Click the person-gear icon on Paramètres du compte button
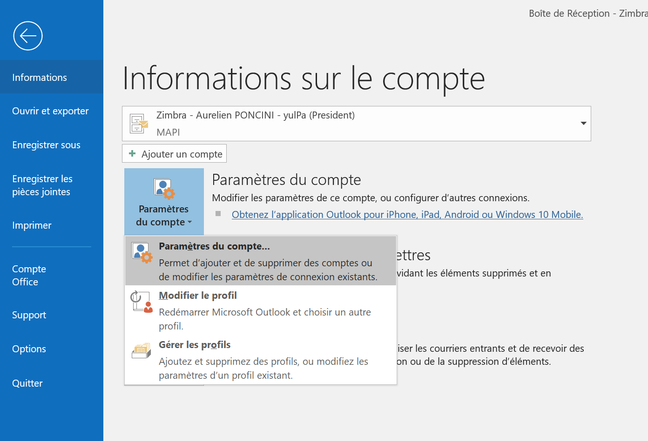Image resolution: width=648 pixels, height=441 pixels. [164, 189]
